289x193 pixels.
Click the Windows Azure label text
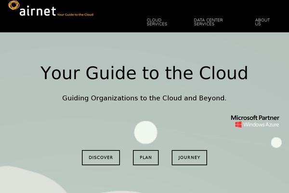[x=261, y=124]
